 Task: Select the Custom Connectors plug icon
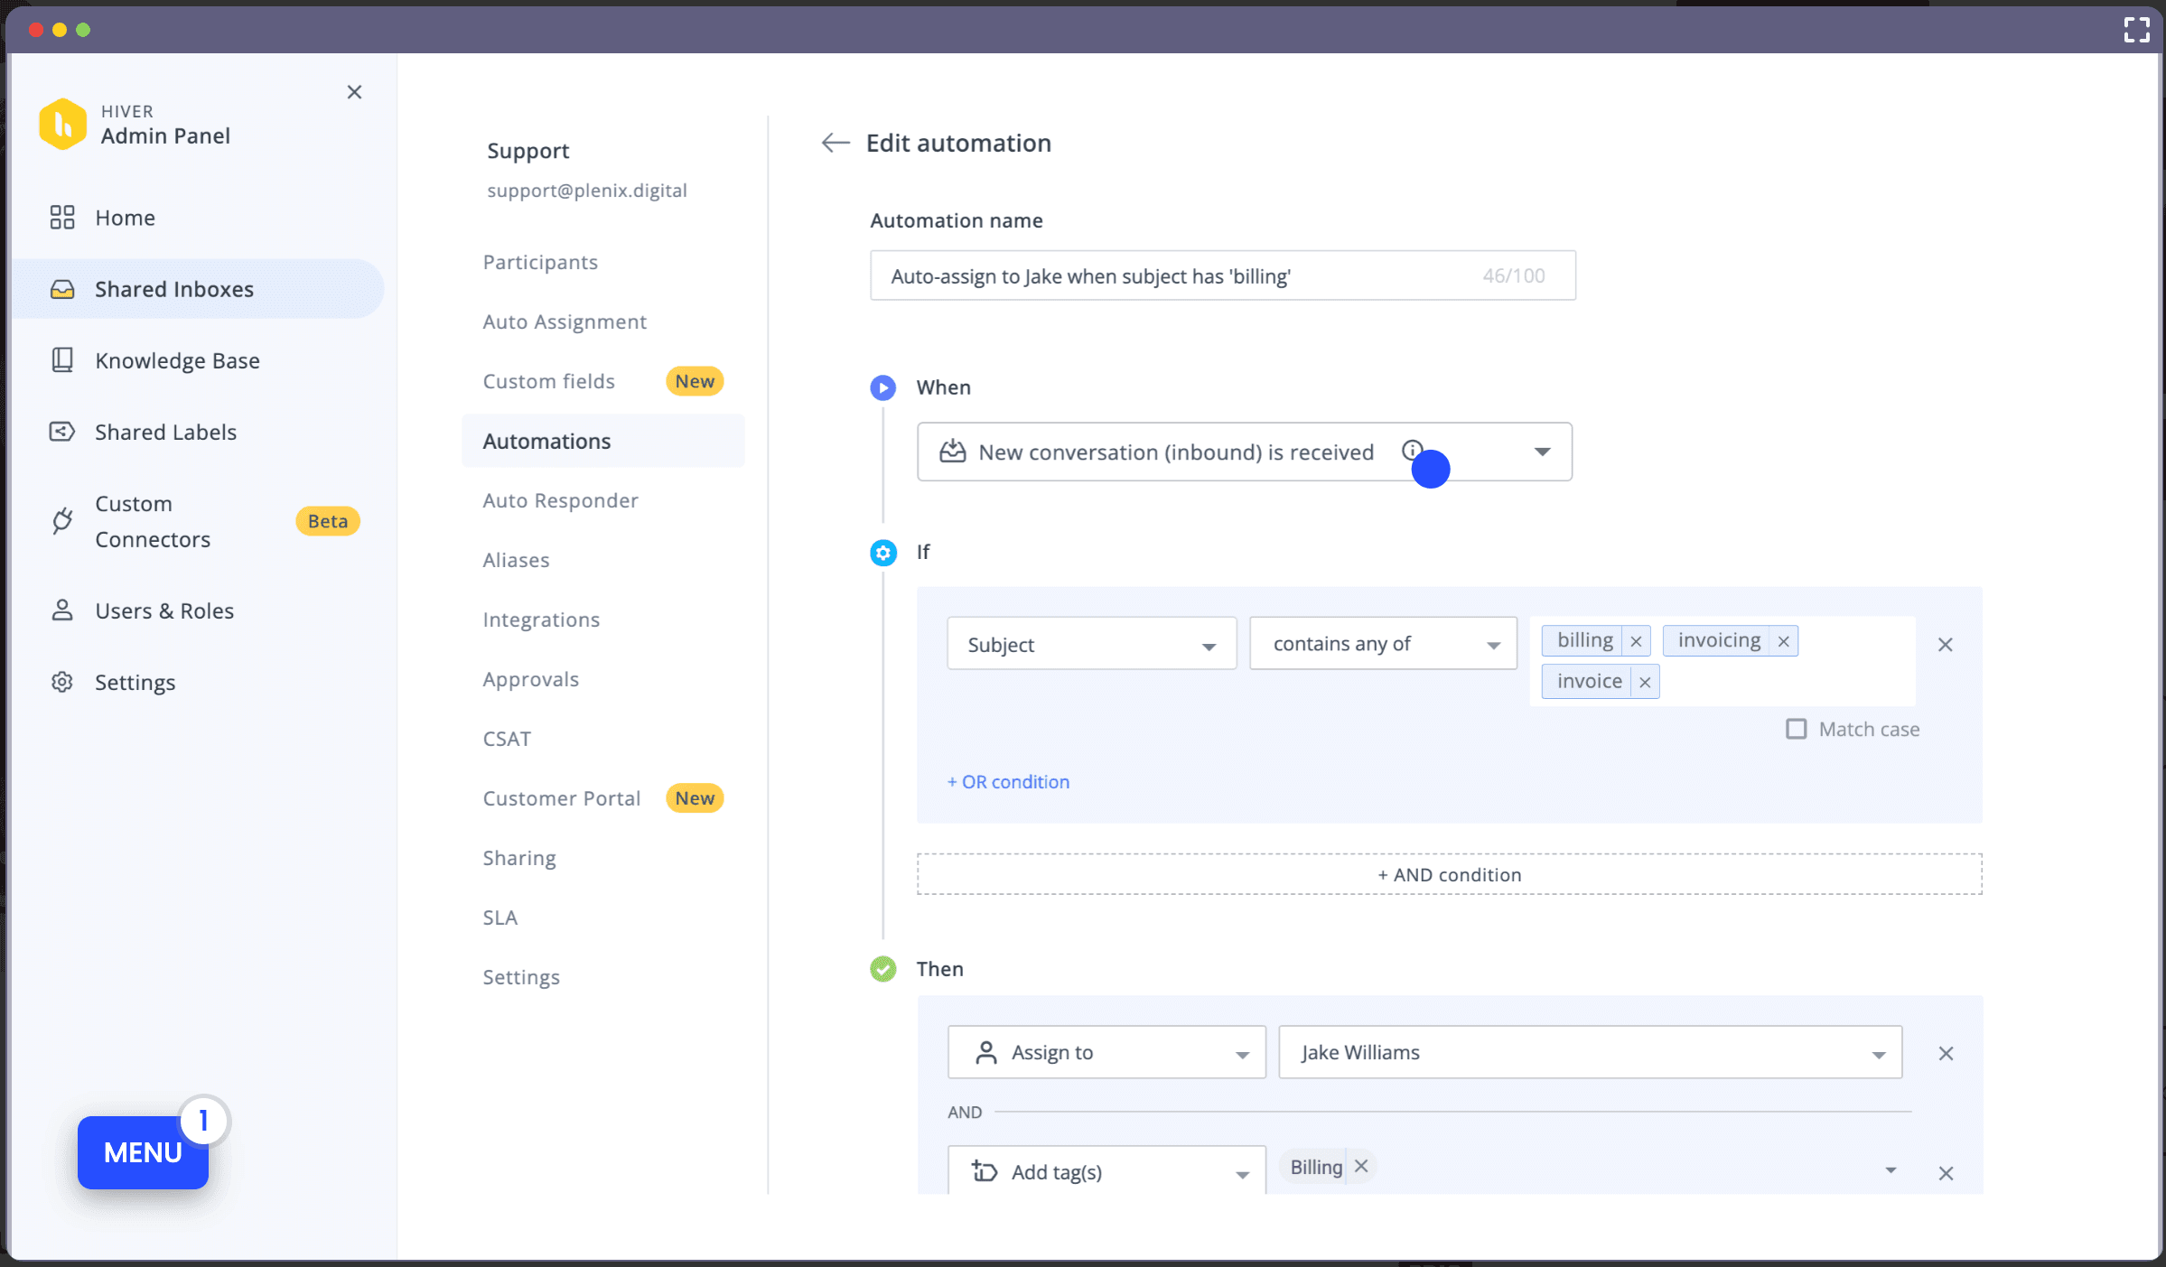click(61, 521)
